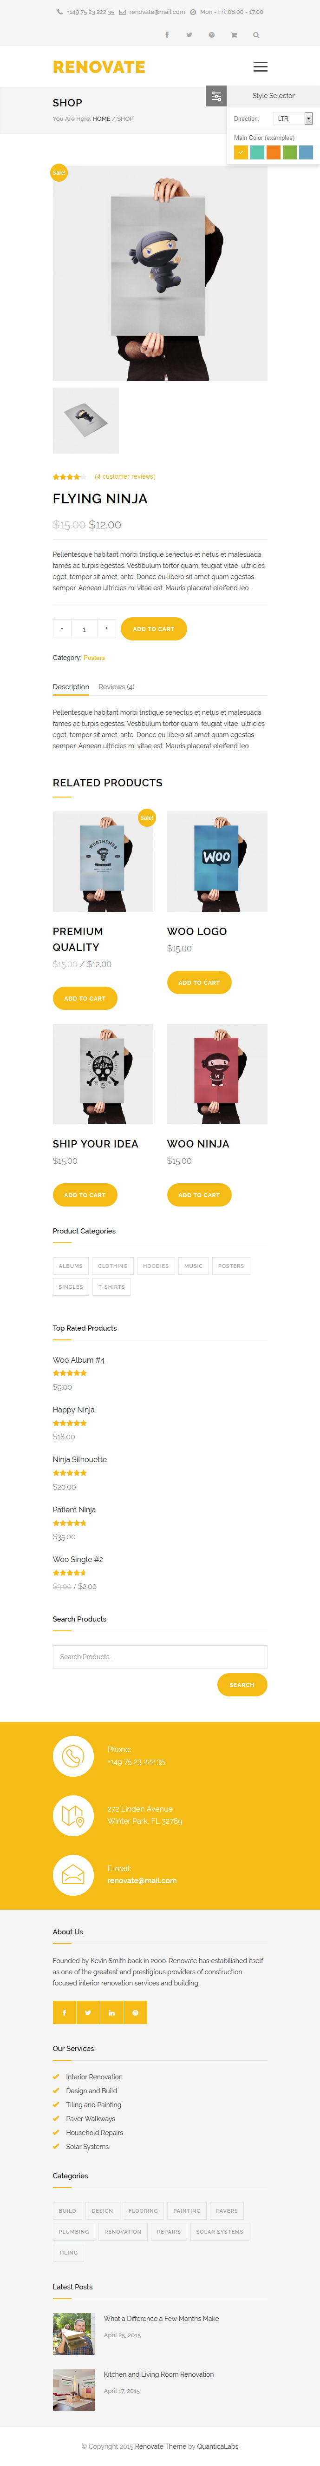Toggle the Style Selector panel icon
Viewport: 320px width, 2466px height.
[x=216, y=96]
